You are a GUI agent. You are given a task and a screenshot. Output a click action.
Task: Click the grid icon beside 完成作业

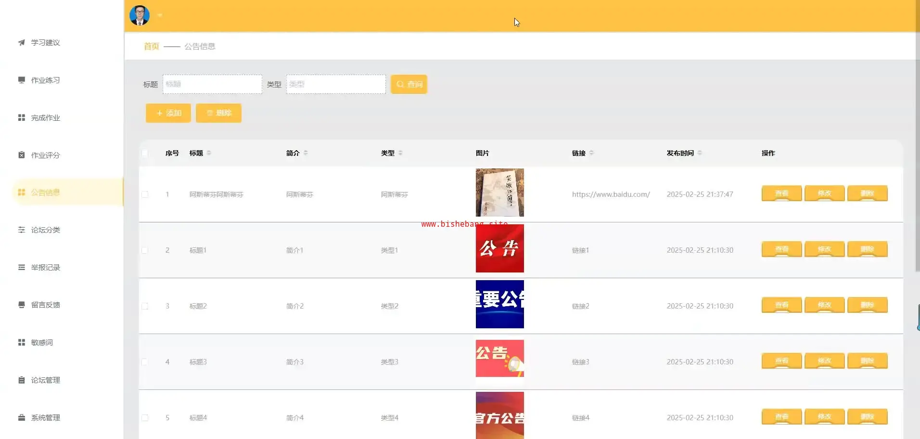(x=21, y=117)
